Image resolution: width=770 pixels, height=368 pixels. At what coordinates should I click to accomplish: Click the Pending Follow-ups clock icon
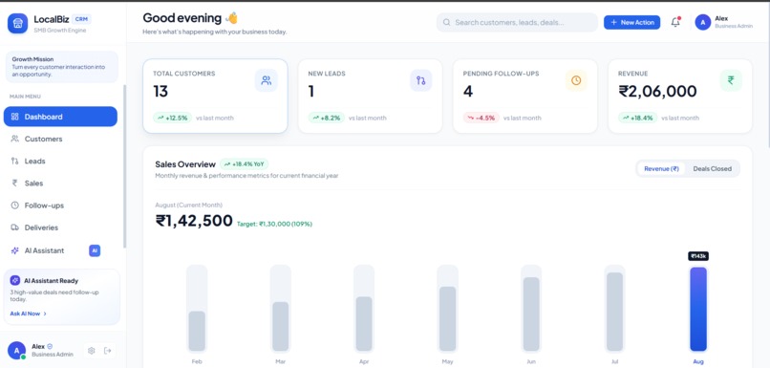tap(576, 80)
